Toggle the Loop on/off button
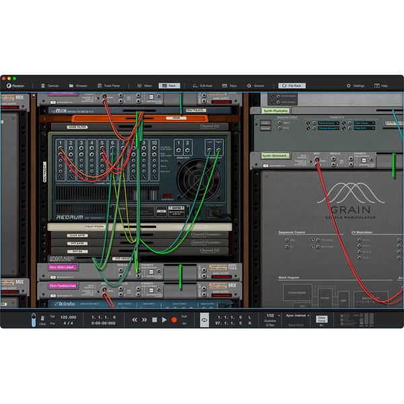This screenshot has width=404, height=404. (x=204, y=320)
